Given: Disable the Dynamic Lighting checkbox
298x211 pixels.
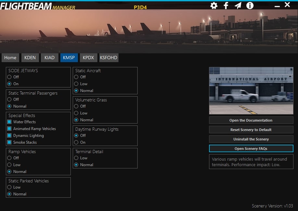Looking at the screenshot, I should 9,136.
